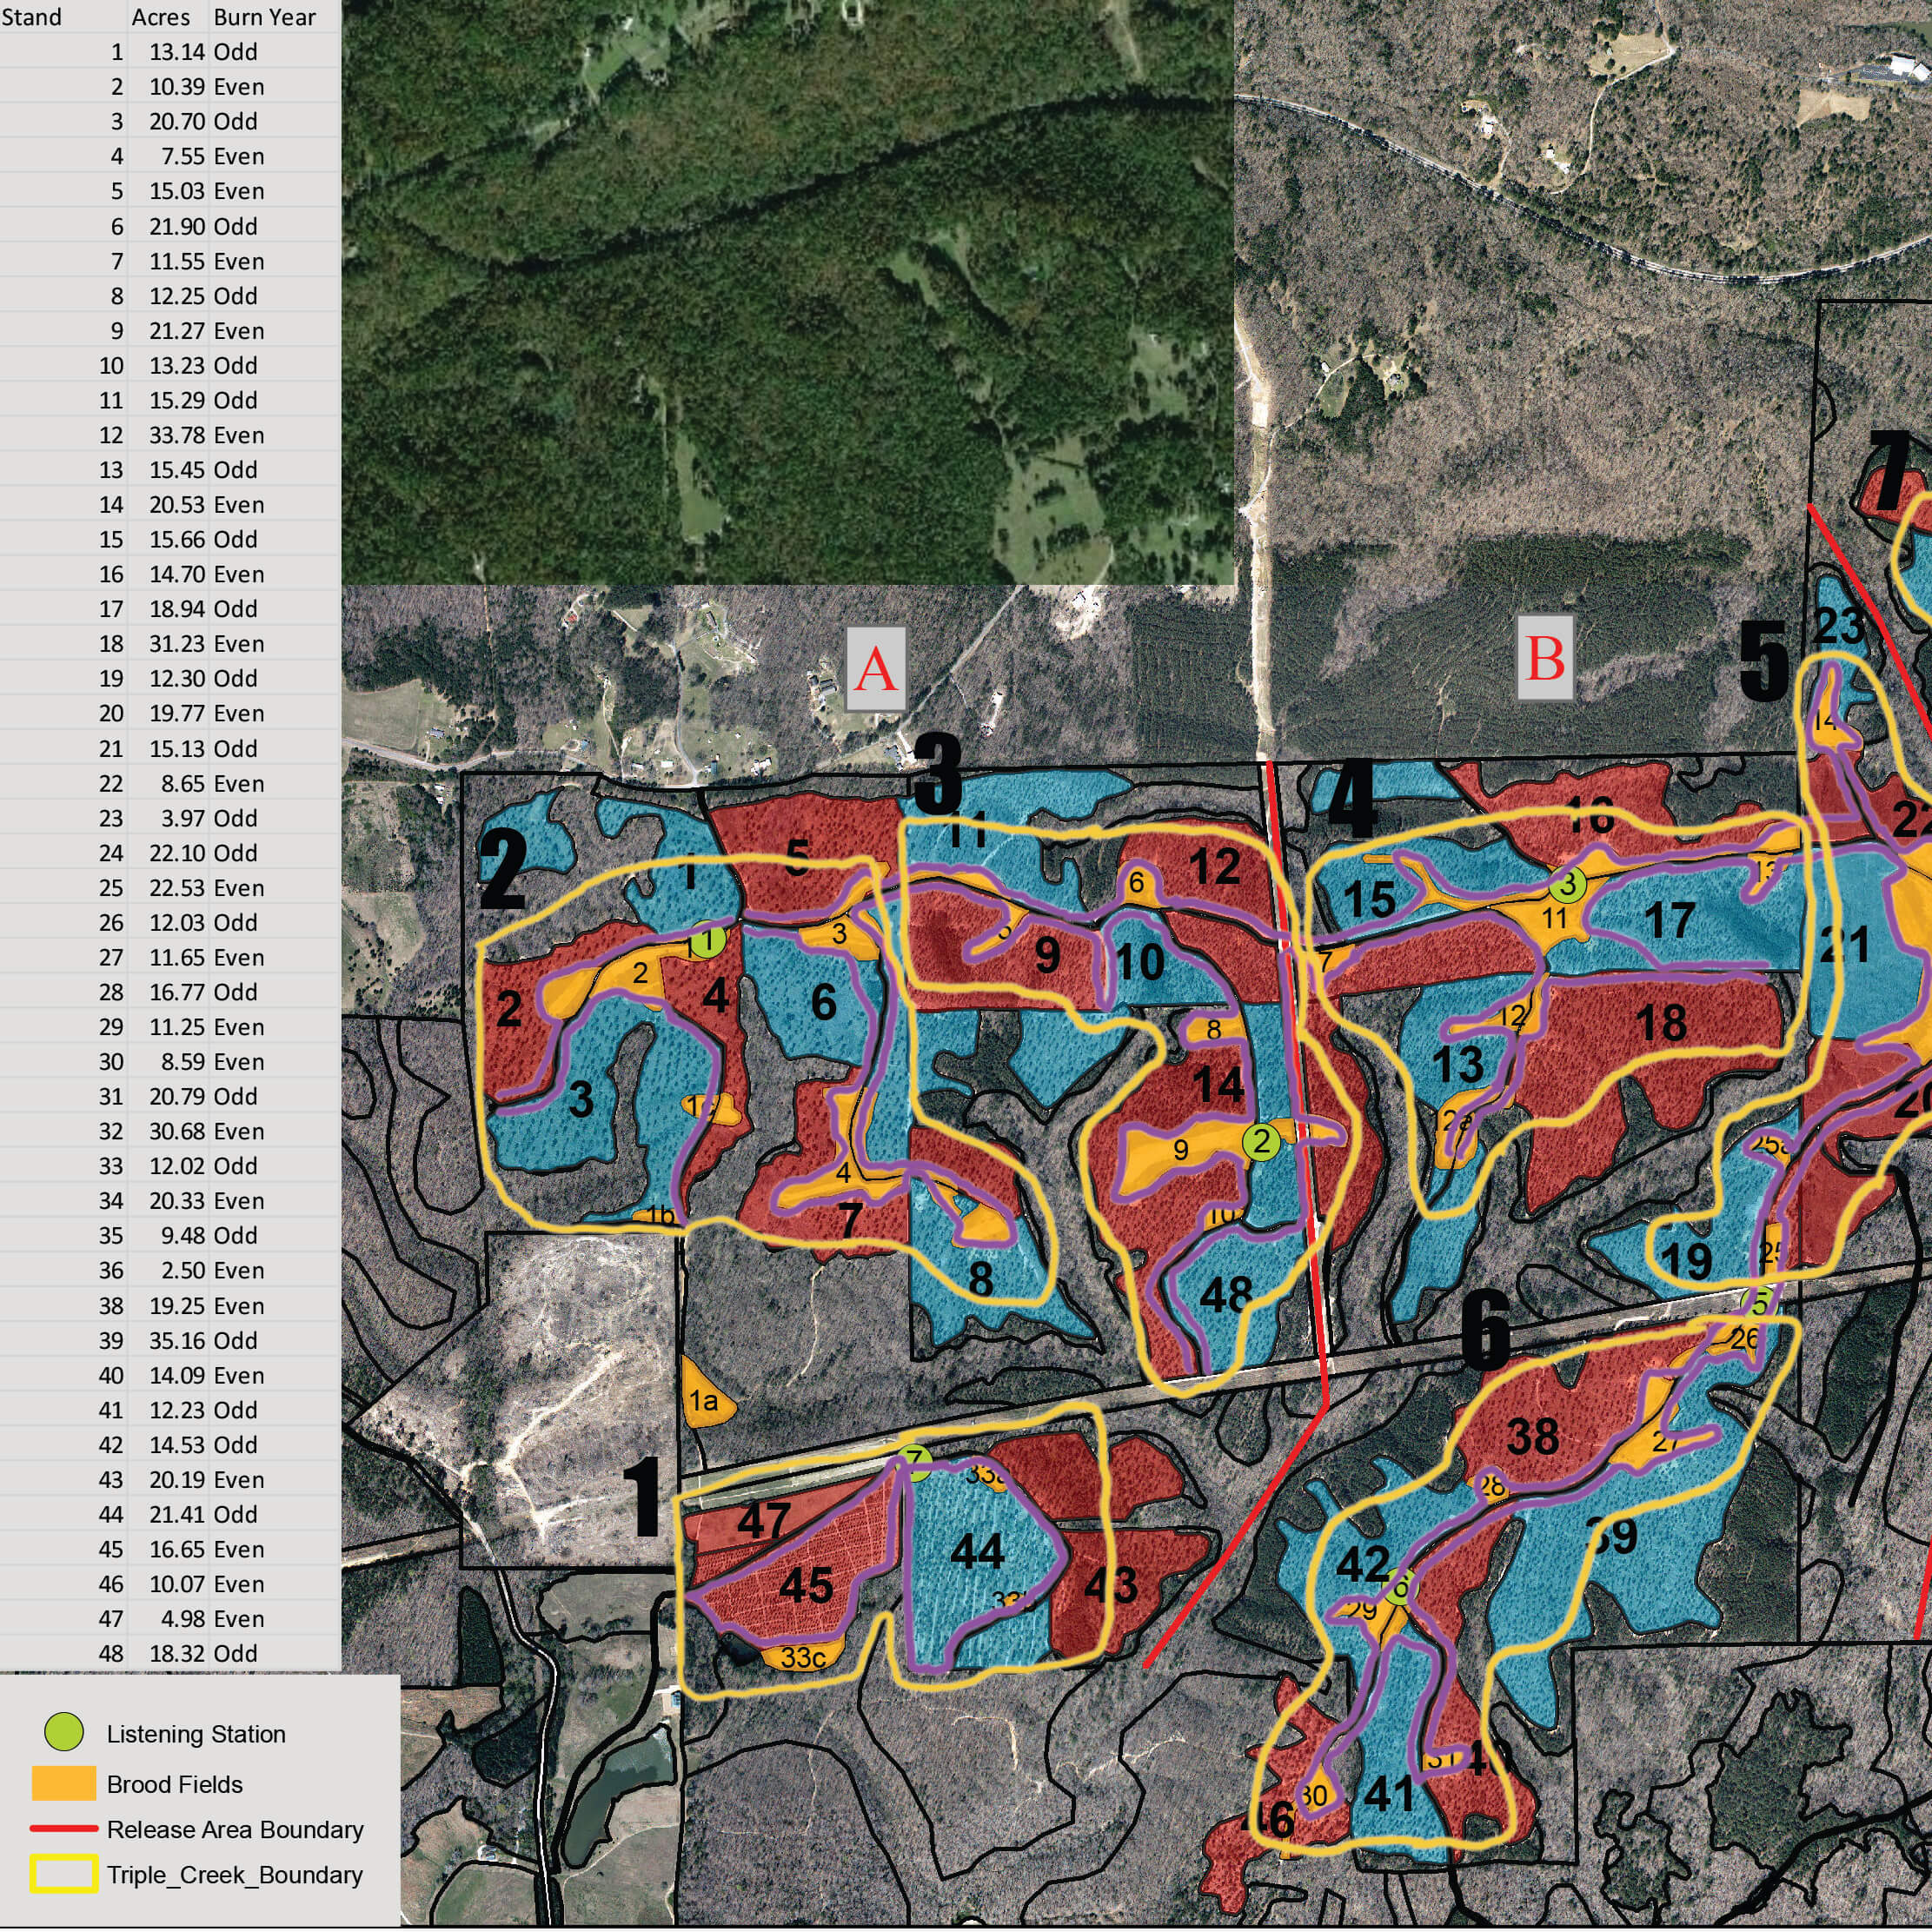
Task: Click the red letter A marker
Action: coord(876,669)
